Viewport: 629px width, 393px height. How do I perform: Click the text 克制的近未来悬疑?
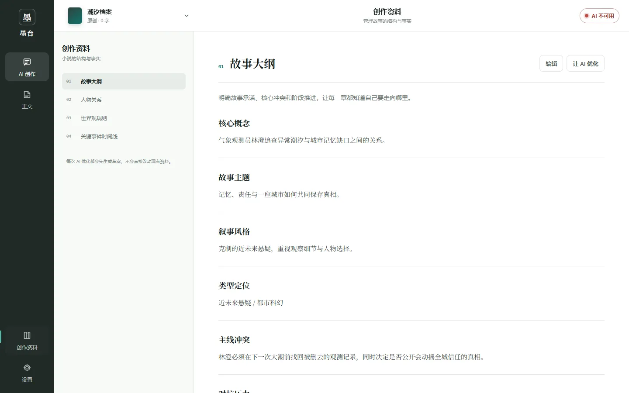[245, 249]
